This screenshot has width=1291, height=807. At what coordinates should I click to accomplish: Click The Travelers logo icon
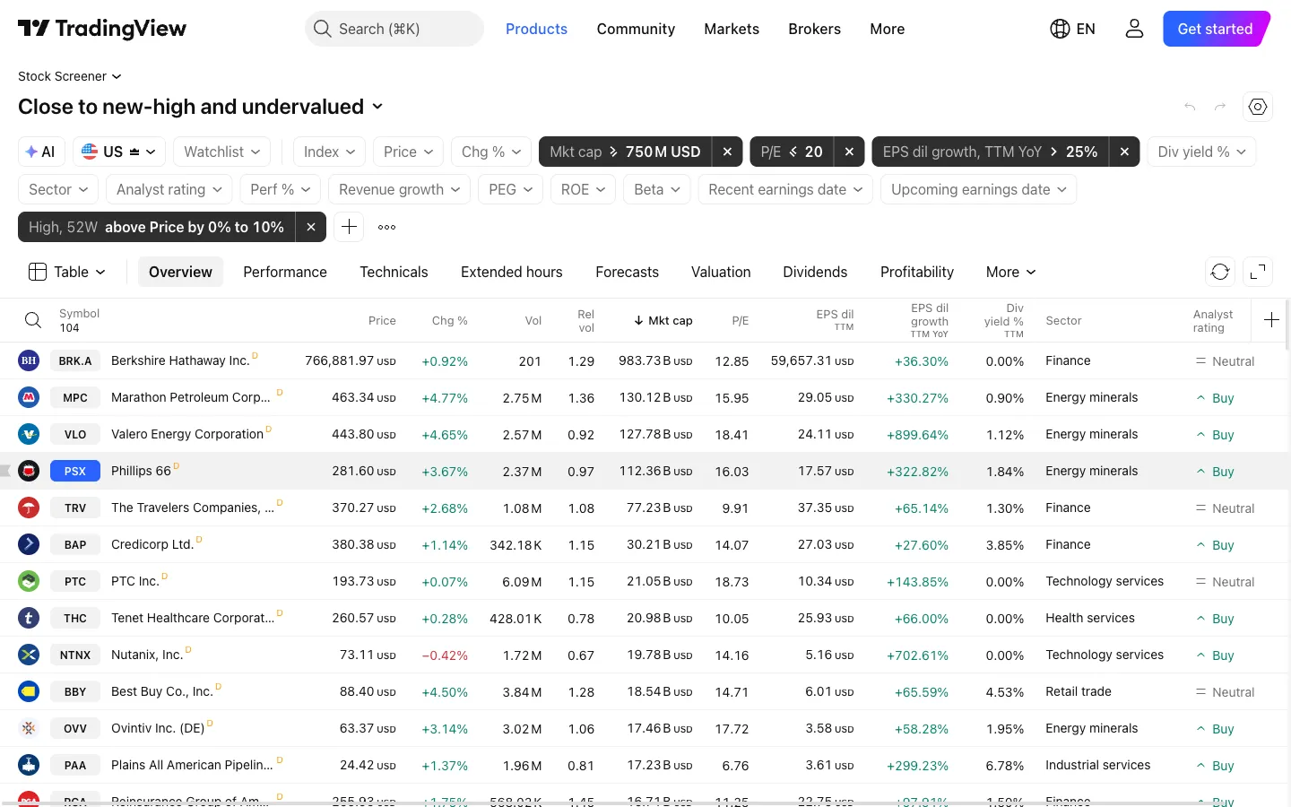(29, 508)
